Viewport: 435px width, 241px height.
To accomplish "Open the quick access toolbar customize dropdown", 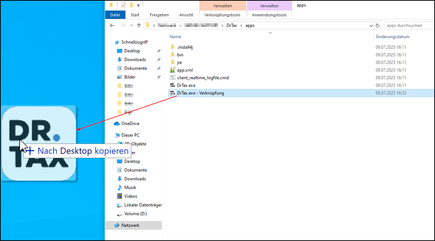I will click(x=138, y=5).
